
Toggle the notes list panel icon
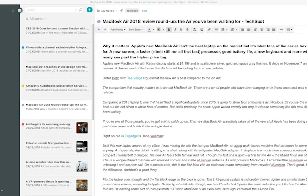point(20,11)
